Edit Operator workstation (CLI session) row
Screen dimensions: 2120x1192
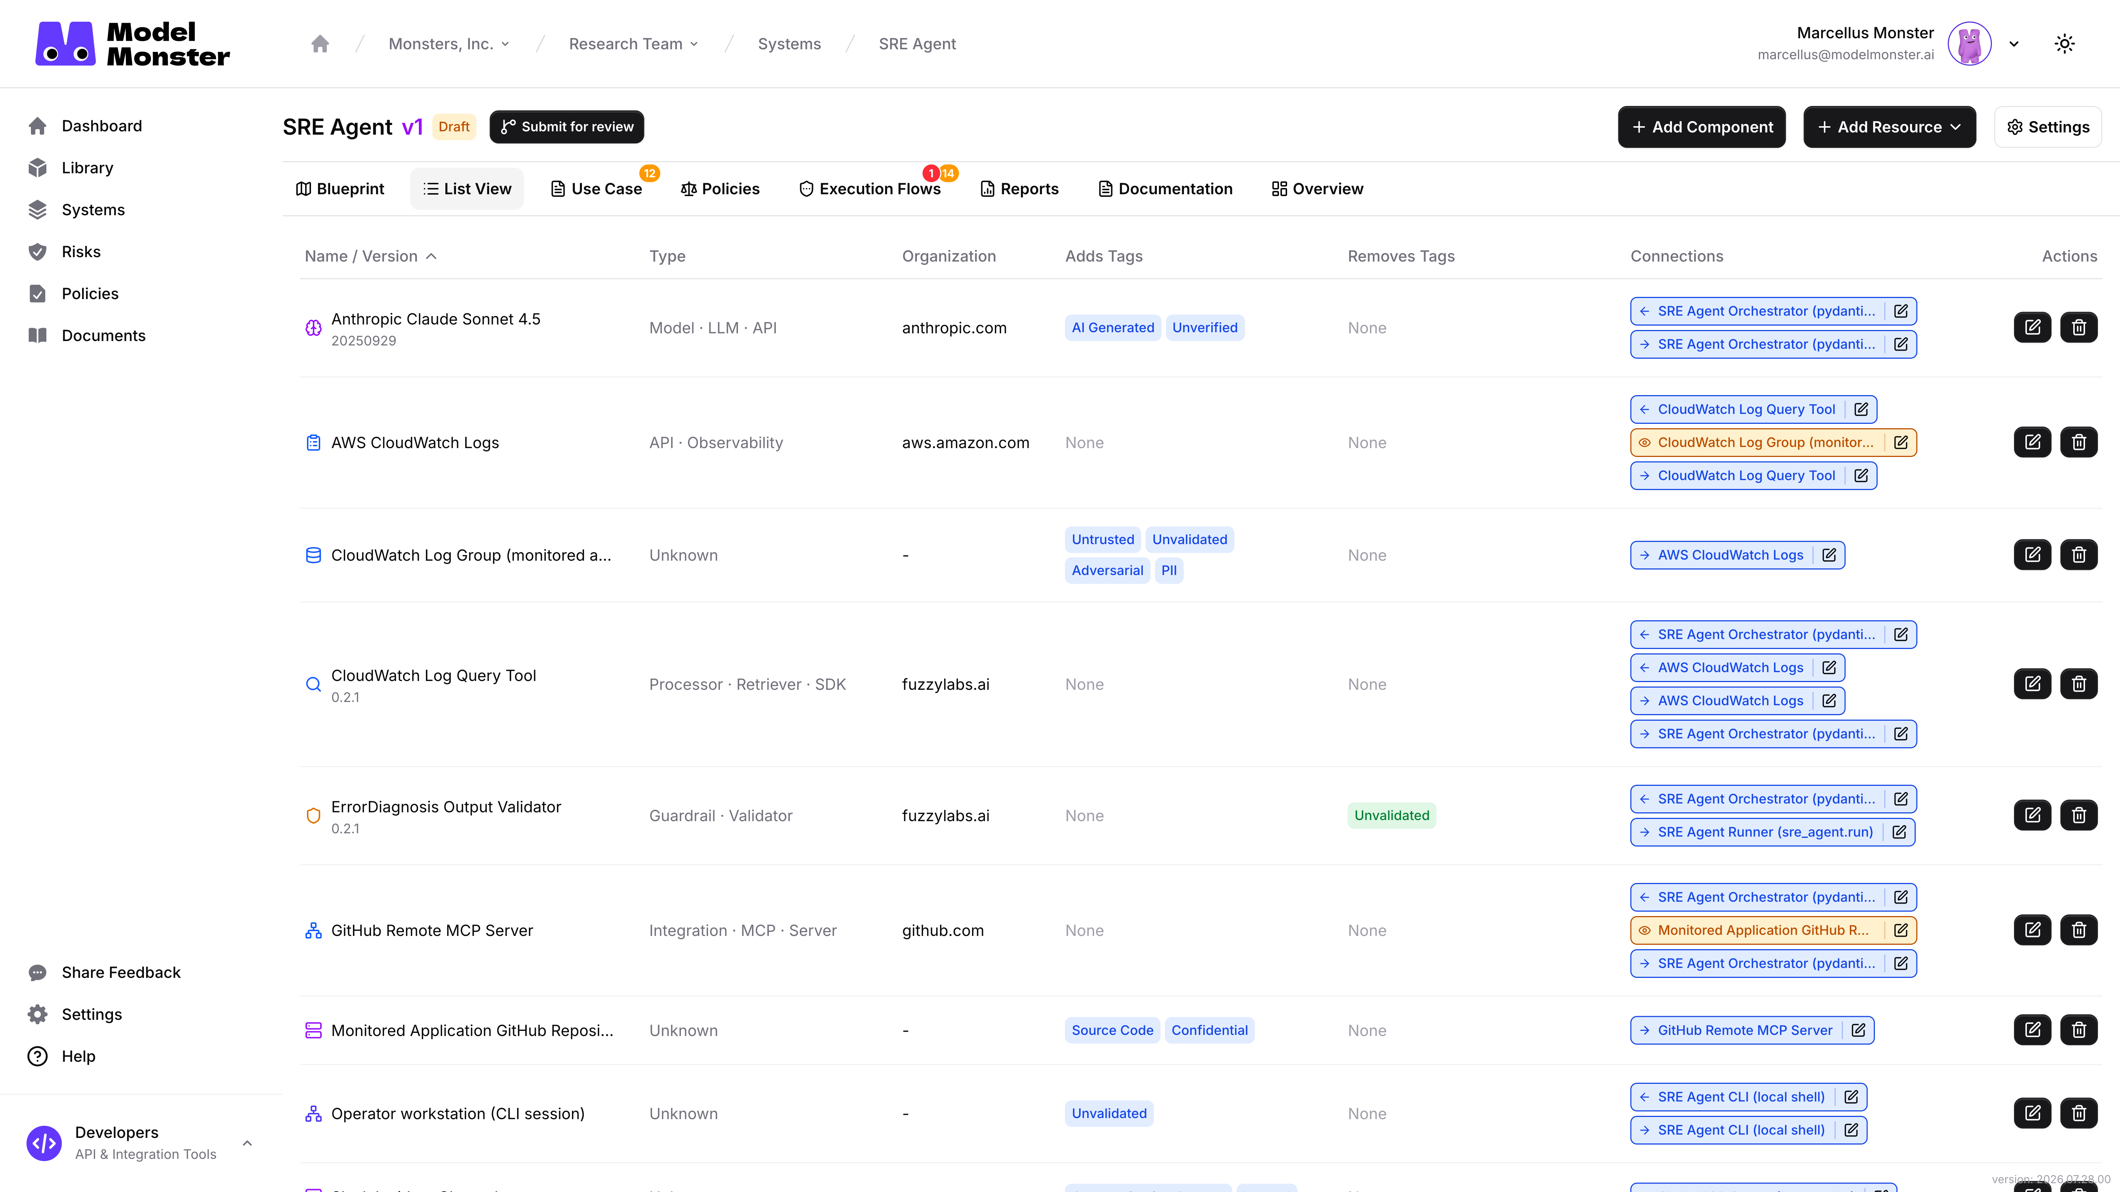(2032, 1113)
